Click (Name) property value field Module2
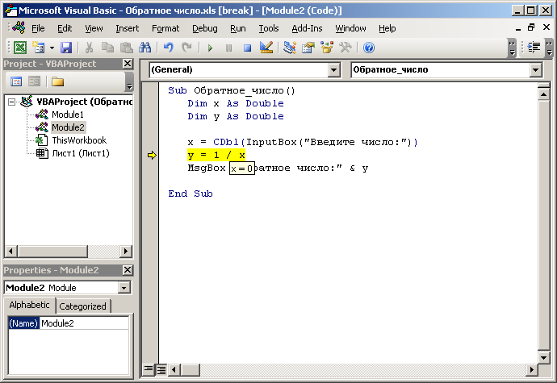This screenshot has width=557, height=383. 84,323
